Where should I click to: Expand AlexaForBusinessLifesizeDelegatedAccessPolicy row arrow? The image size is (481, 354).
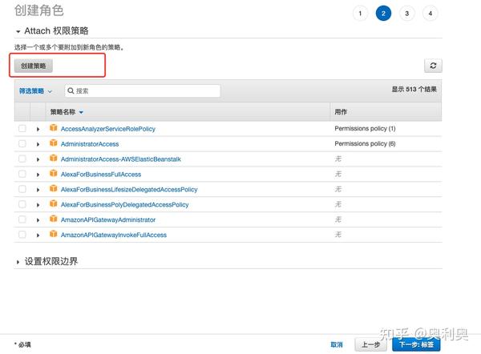point(38,190)
